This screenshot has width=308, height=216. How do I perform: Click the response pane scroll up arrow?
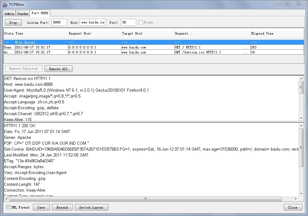(301, 126)
